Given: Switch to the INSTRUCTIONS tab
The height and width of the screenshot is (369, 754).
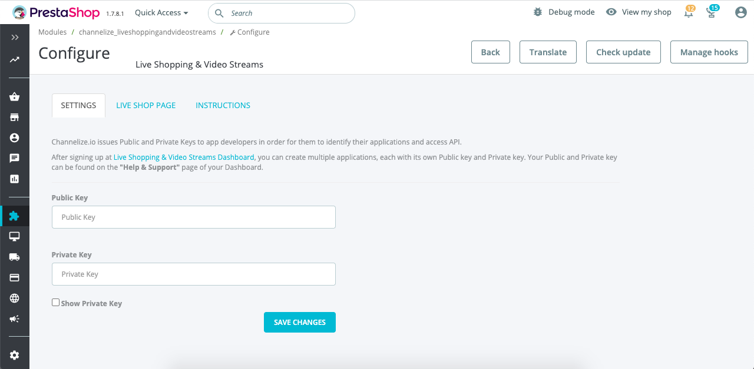Looking at the screenshot, I should 223,105.
